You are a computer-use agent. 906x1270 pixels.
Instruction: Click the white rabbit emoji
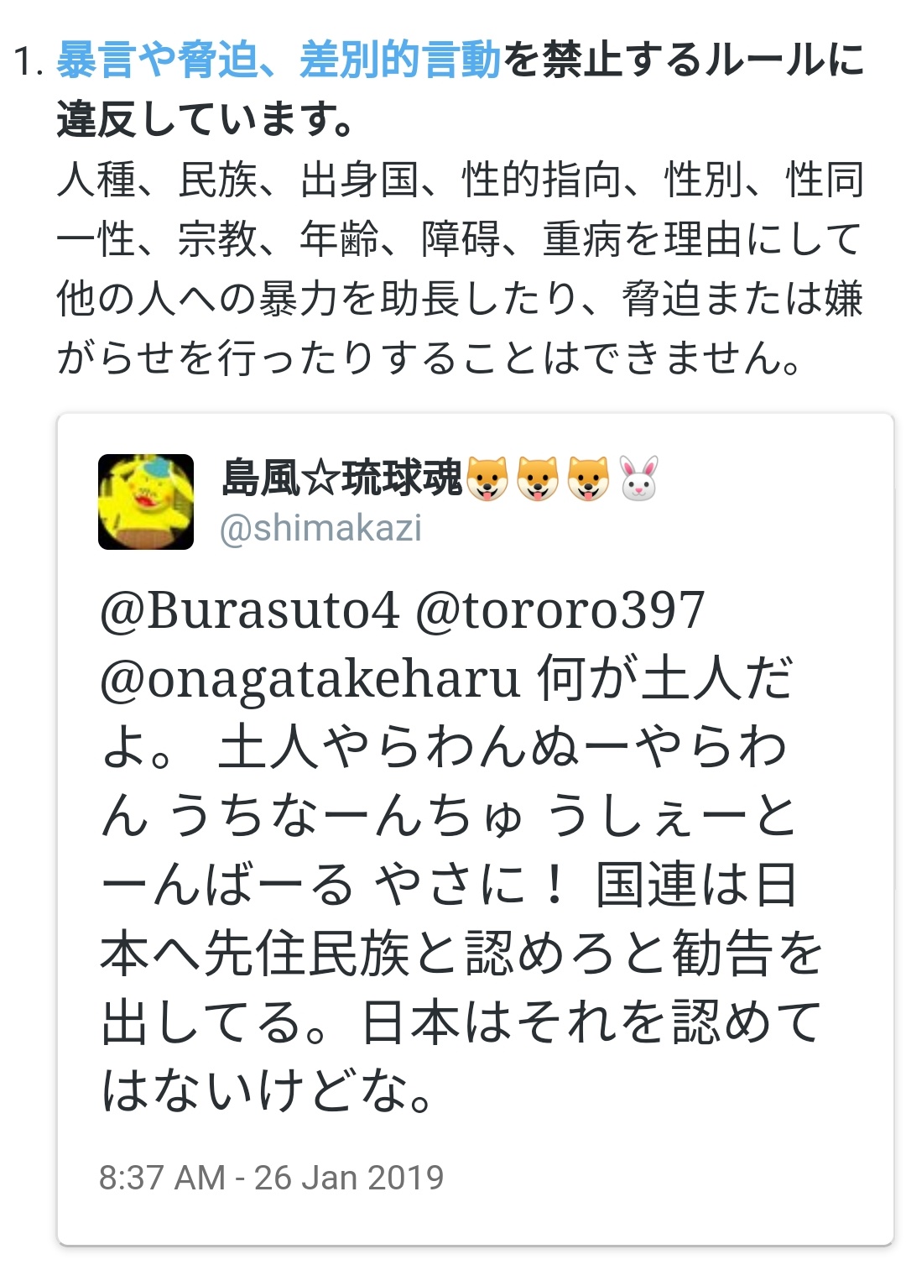(x=638, y=478)
